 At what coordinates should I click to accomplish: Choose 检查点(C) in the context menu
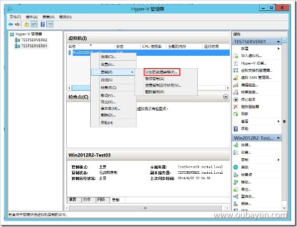click(113, 88)
